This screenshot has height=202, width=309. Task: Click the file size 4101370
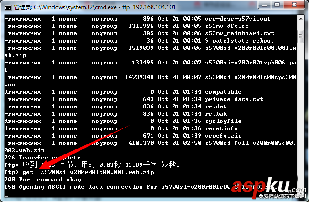(141, 143)
